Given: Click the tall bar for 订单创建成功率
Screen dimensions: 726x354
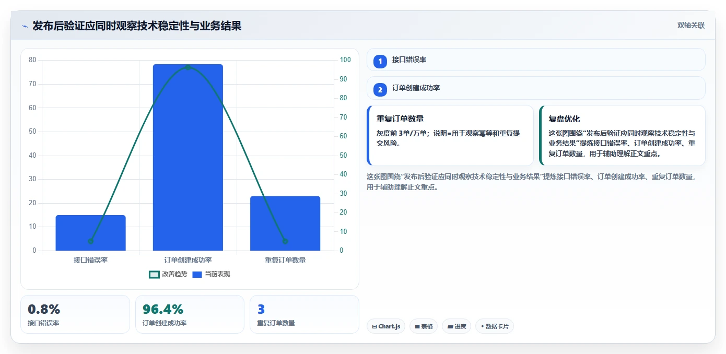Looking at the screenshot, I should 188,158.
